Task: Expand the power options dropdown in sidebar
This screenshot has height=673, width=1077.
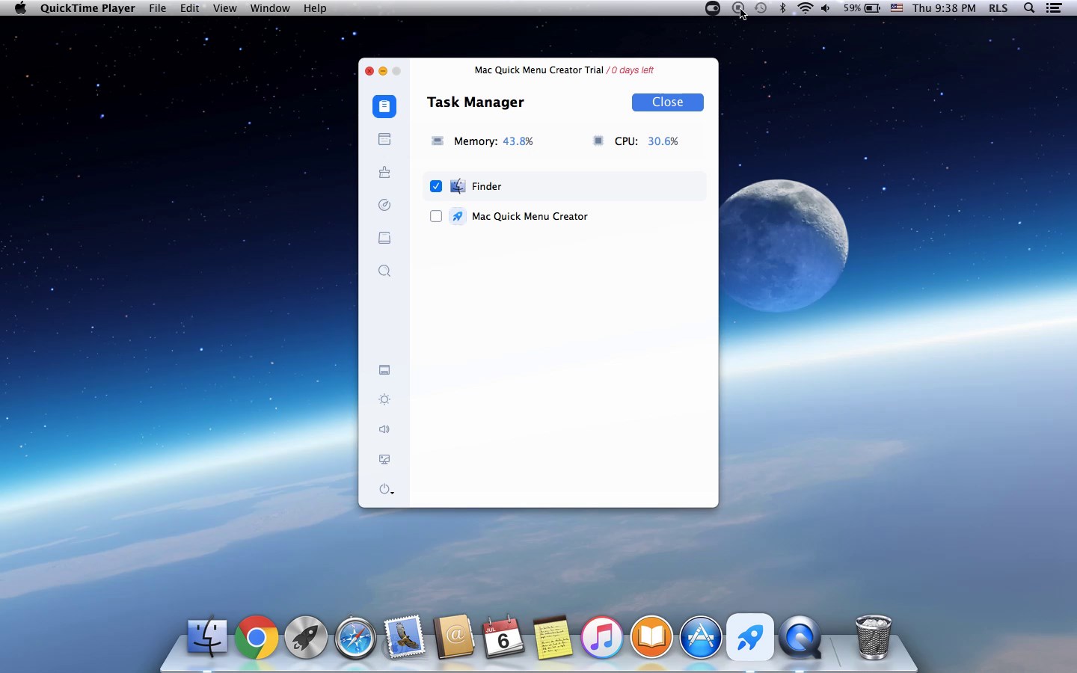Action: click(386, 490)
